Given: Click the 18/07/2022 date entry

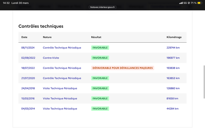Looking at the screenshot, I should coord(28,68).
